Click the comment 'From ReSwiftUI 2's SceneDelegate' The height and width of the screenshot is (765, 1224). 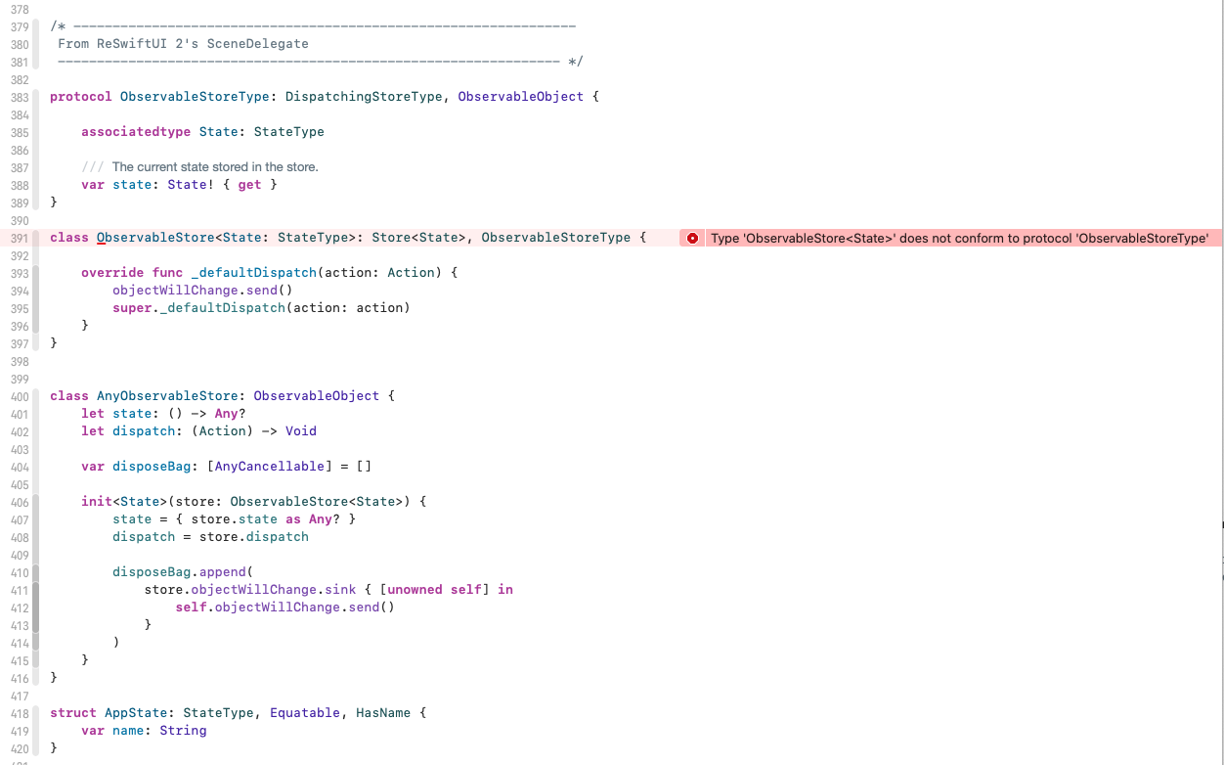[x=183, y=44]
